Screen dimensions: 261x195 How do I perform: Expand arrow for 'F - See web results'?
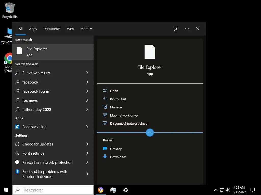click(x=87, y=73)
